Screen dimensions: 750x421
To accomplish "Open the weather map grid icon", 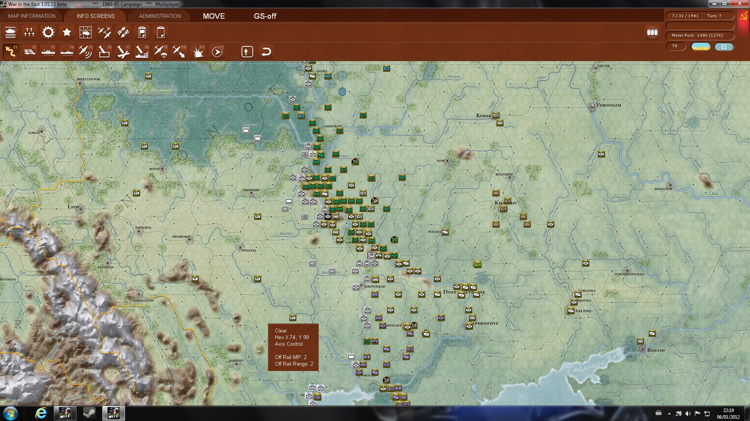I will pyautogui.click(x=86, y=32).
